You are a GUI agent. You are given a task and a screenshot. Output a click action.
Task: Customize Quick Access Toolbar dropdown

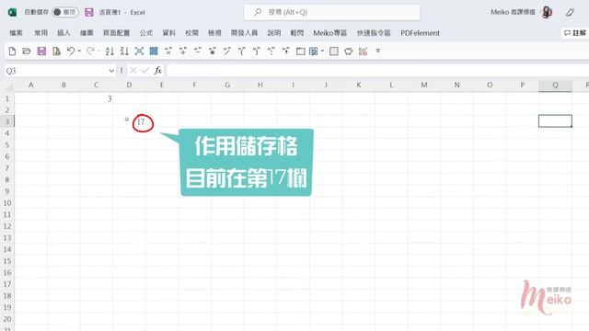click(x=378, y=51)
